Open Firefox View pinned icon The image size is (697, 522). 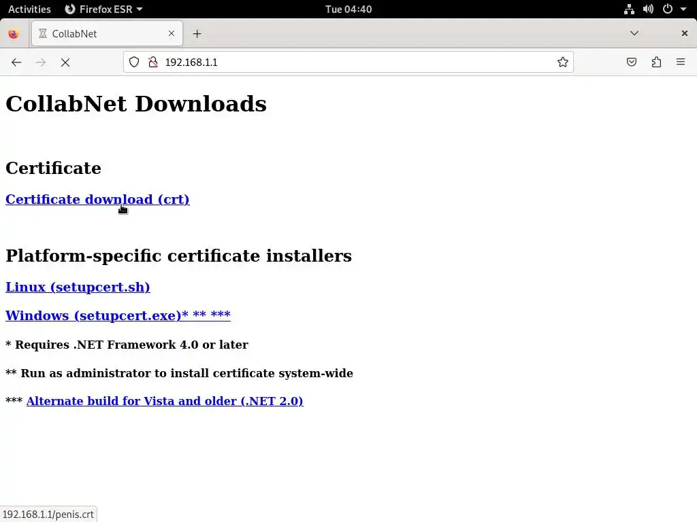pyautogui.click(x=14, y=34)
